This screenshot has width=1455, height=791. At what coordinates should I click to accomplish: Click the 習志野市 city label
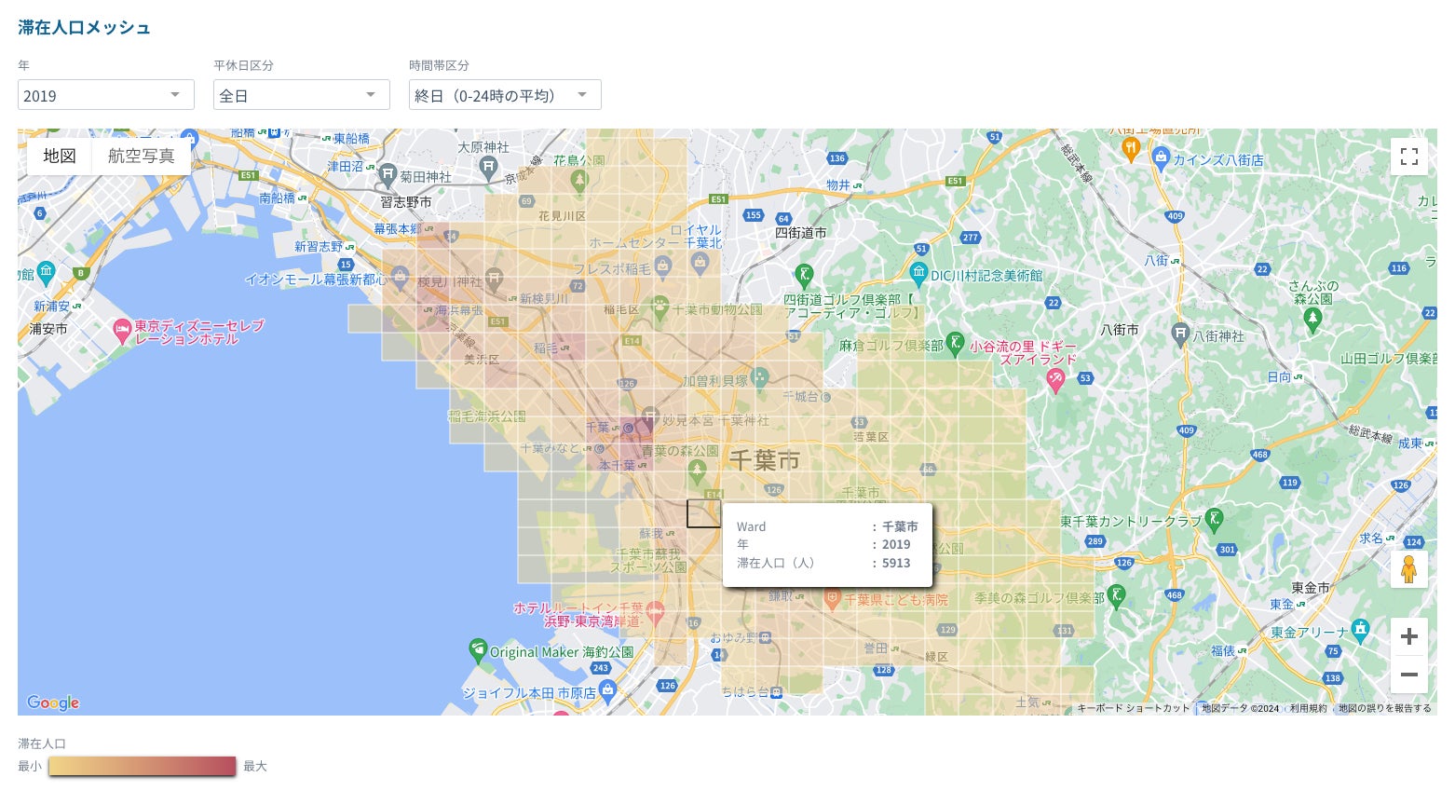pos(406,202)
